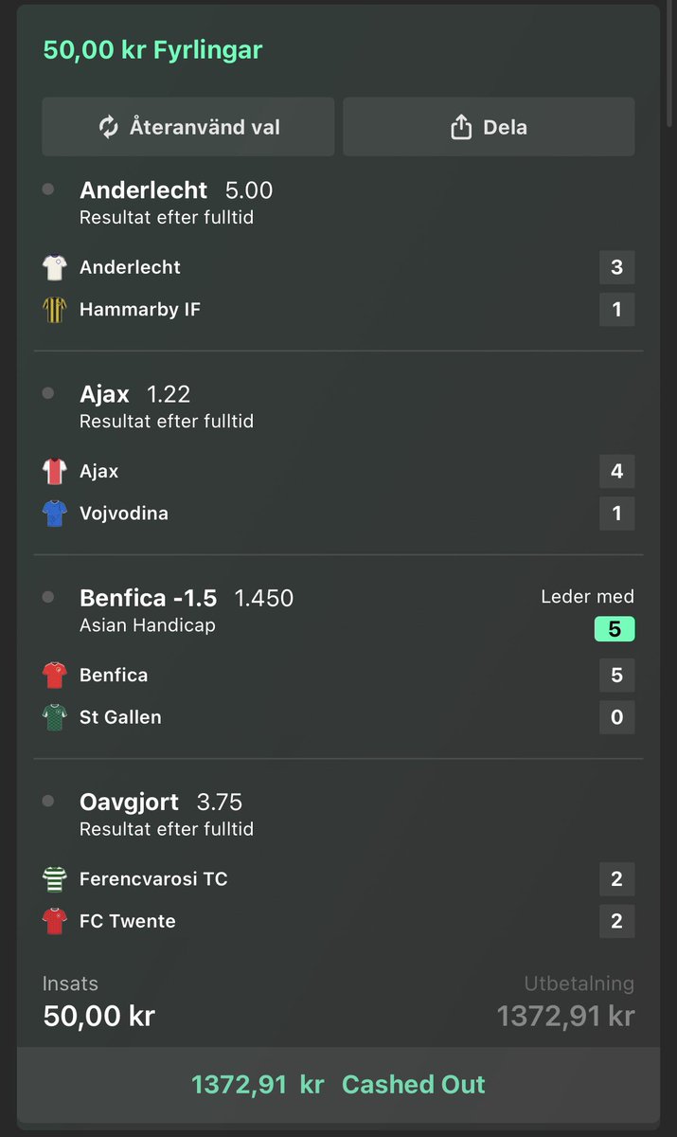
Task: Click the share icon beside Dela
Action: click(x=461, y=127)
